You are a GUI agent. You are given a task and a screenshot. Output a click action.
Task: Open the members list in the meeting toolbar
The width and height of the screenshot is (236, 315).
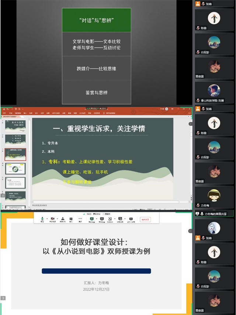(x=63, y=219)
